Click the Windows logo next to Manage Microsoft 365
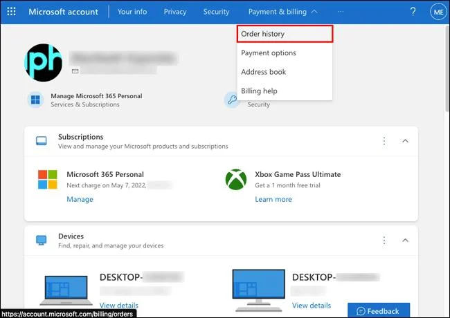This screenshot has height=318, width=450. tap(35, 100)
